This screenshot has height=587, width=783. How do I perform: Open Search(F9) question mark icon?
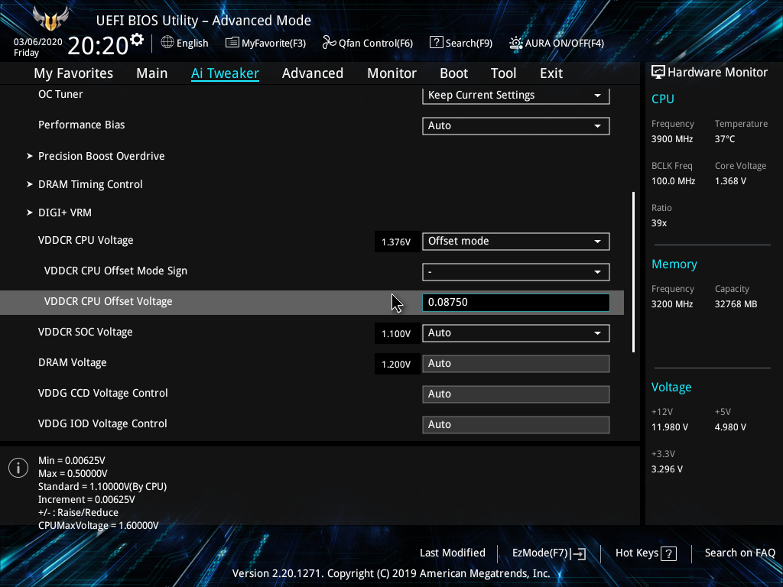436,43
